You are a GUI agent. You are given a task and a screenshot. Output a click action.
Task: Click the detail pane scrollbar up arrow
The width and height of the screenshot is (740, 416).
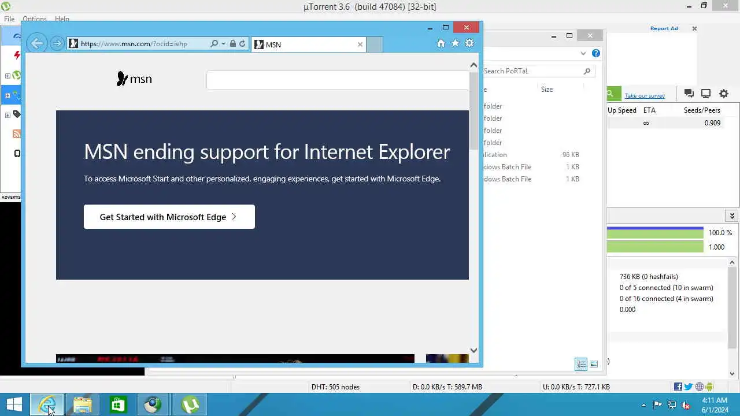[x=731, y=263]
